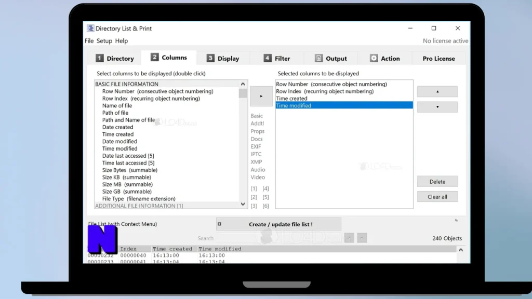
Task: Jump to the Docs column group
Action: 257,139
